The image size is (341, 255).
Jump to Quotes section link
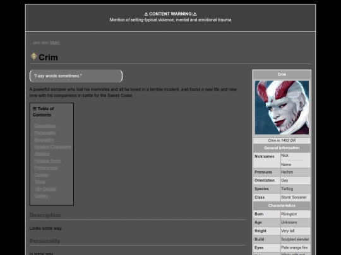click(41, 175)
